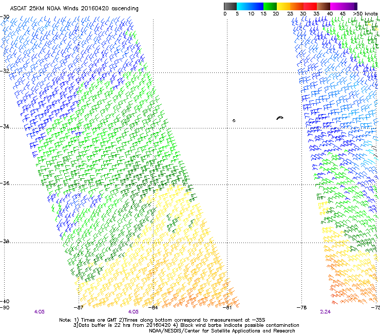The image size is (380, 334).
Task: Click the '>50 knots' legend label
Action: coord(365,14)
